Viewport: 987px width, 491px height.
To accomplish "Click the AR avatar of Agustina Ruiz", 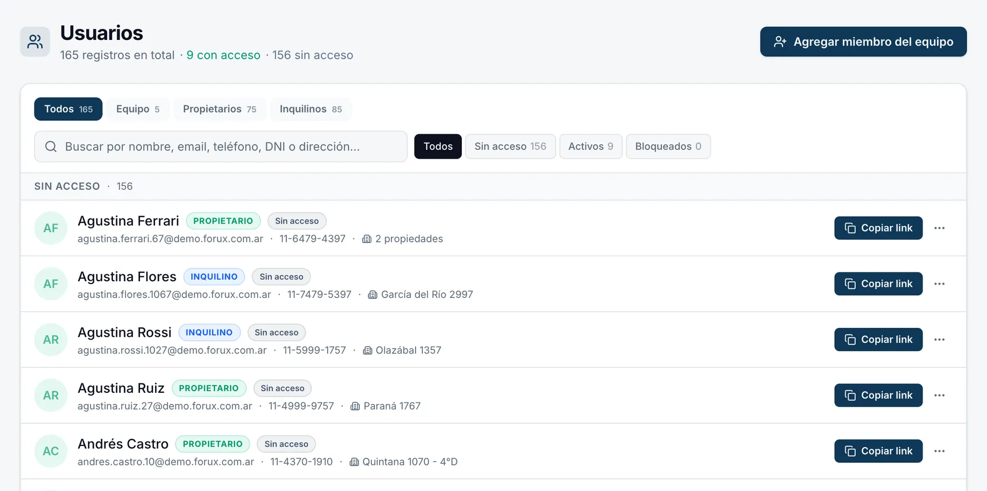I will [x=51, y=395].
